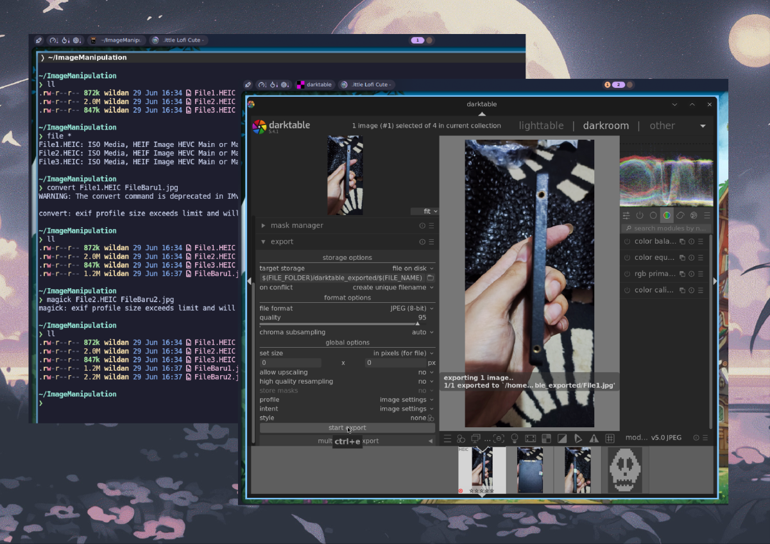The image size is (770, 544).
Task: Click 'color balance' module header name
Action: pos(655,241)
